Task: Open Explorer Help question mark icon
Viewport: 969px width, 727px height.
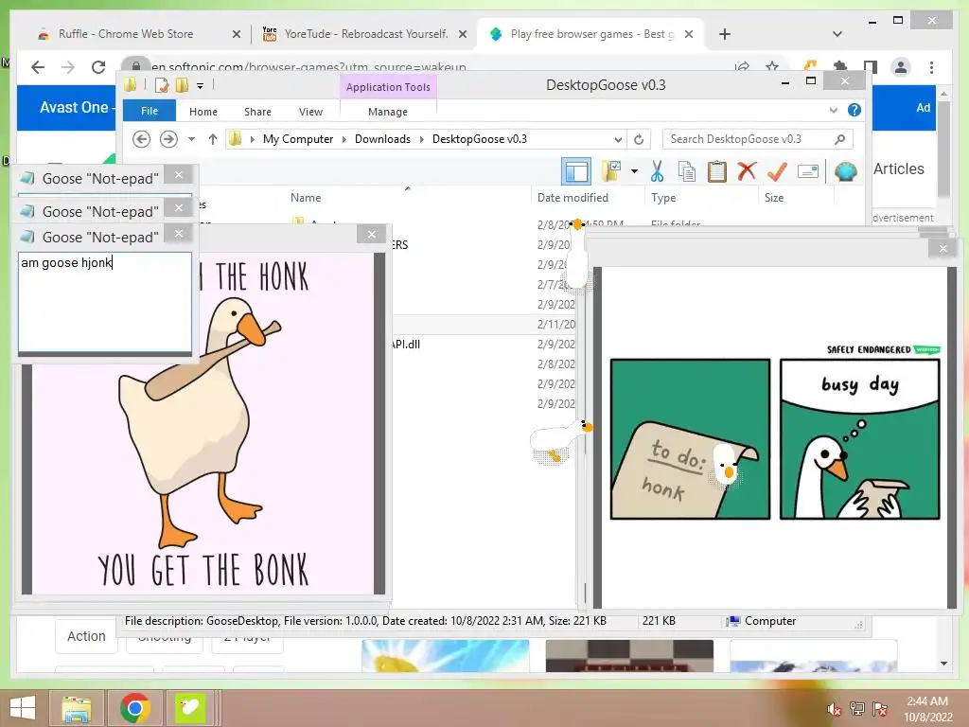Action: pos(854,110)
